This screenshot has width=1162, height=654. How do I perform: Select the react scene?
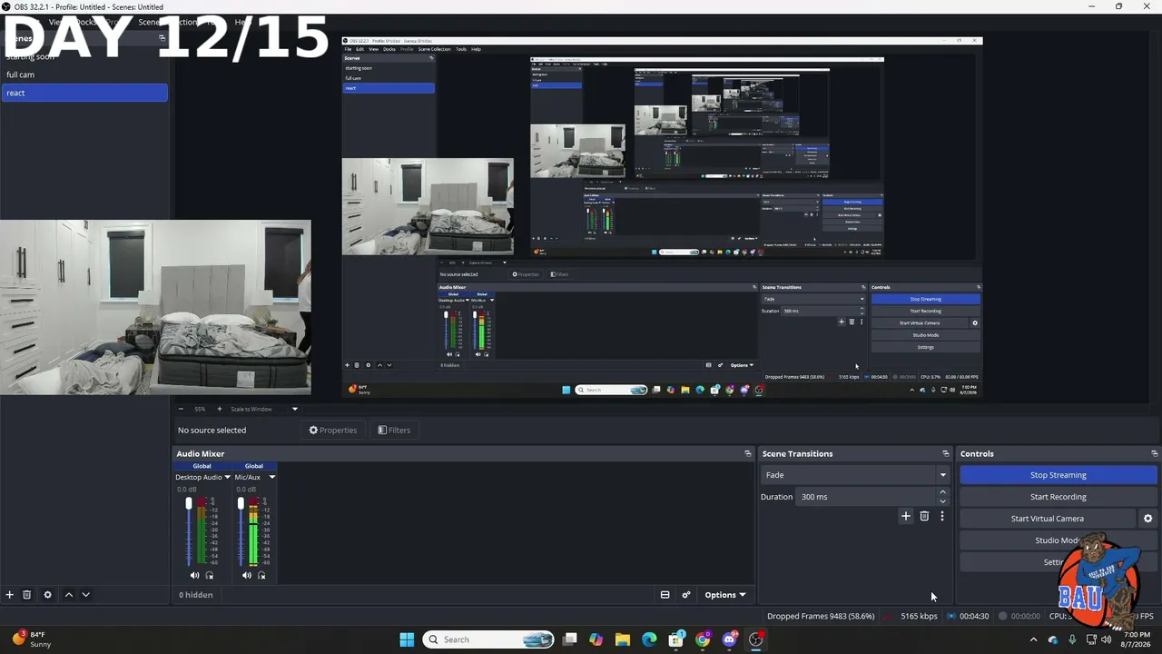click(x=84, y=93)
